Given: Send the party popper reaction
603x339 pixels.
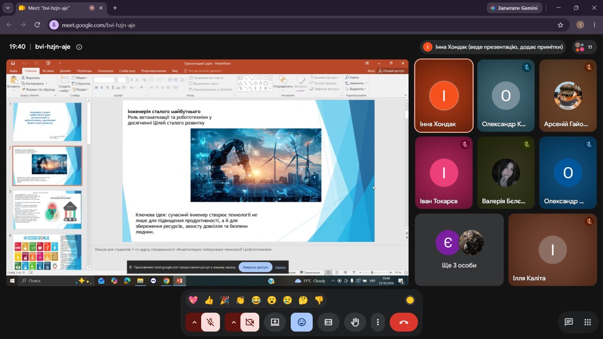Looking at the screenshot, I should point(225,300).
